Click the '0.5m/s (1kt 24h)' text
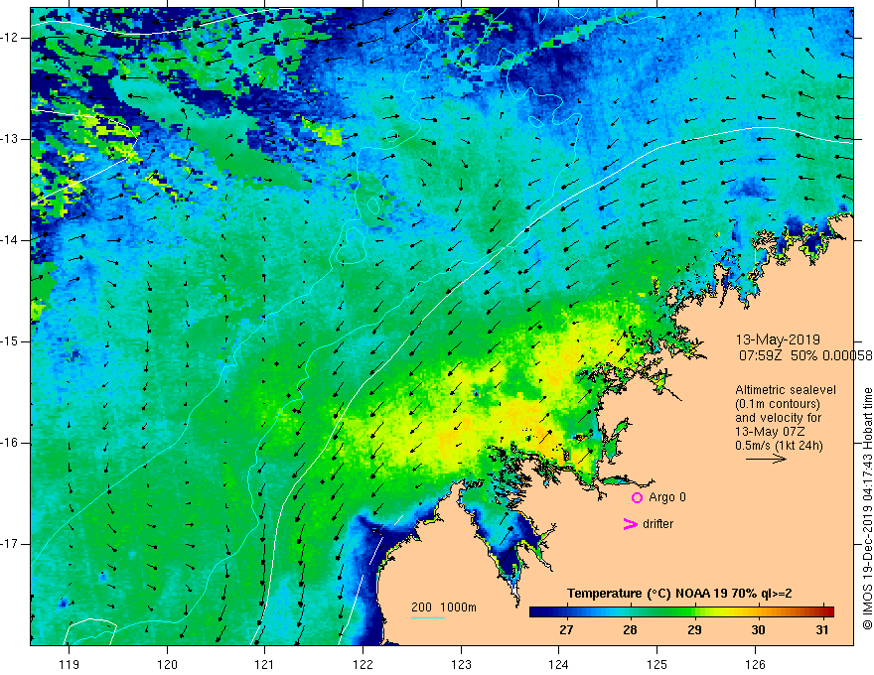The width and height of the screenshot is (874, 675). click(x=779, y=446)
